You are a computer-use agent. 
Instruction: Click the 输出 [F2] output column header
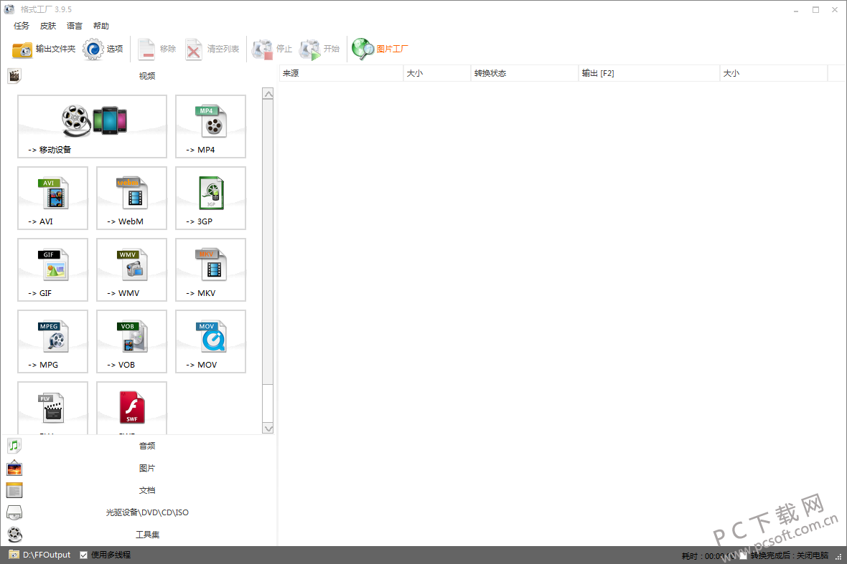(649, 73)
